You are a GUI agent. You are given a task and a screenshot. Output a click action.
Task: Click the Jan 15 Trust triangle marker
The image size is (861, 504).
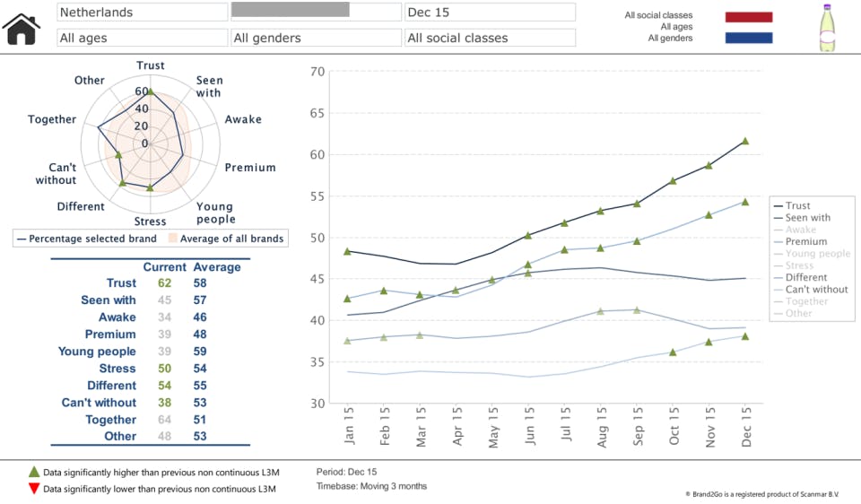click(347, 251)
